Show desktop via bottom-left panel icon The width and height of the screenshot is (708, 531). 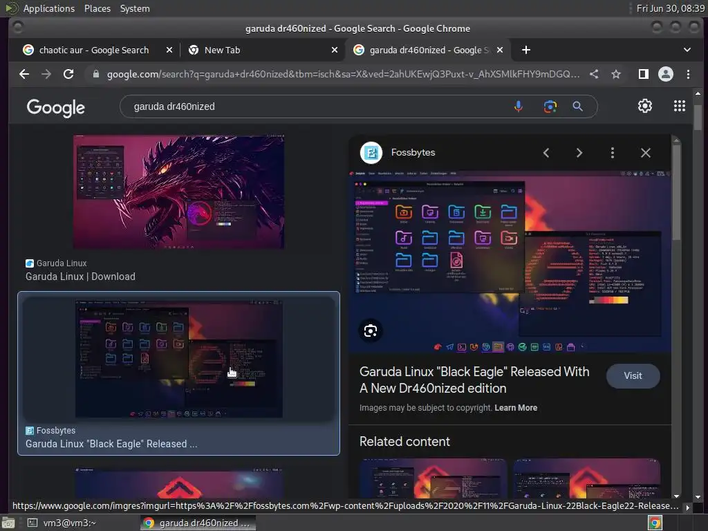coord(8,523)
